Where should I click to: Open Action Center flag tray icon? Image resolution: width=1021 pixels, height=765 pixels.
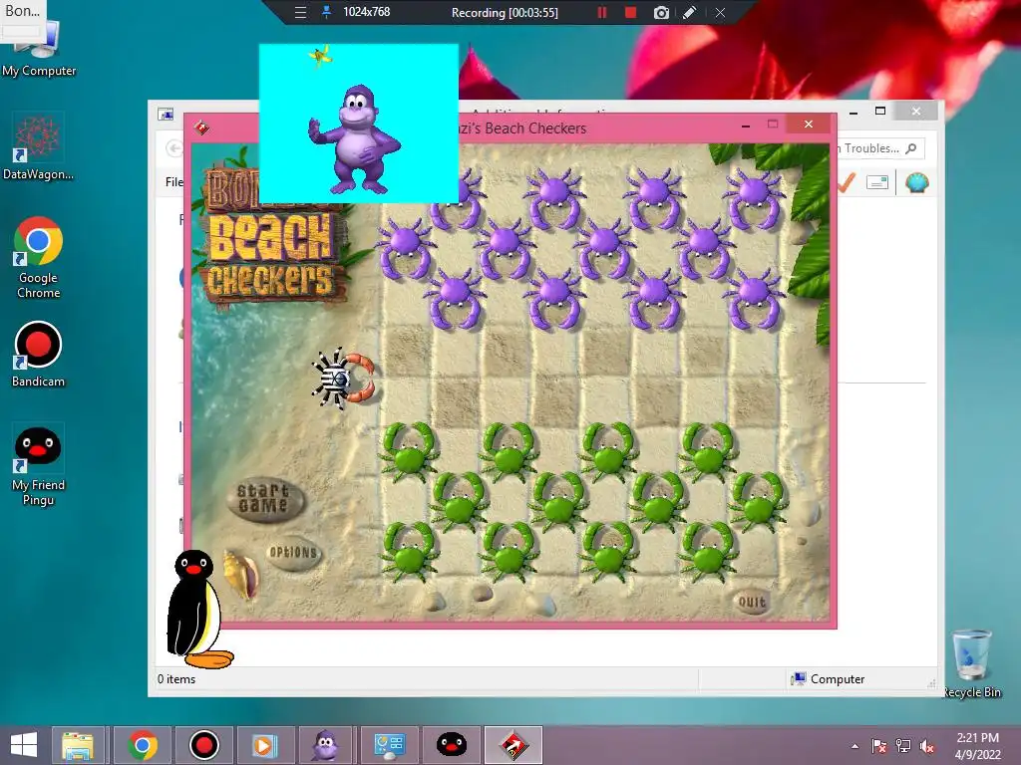point(878,746)
